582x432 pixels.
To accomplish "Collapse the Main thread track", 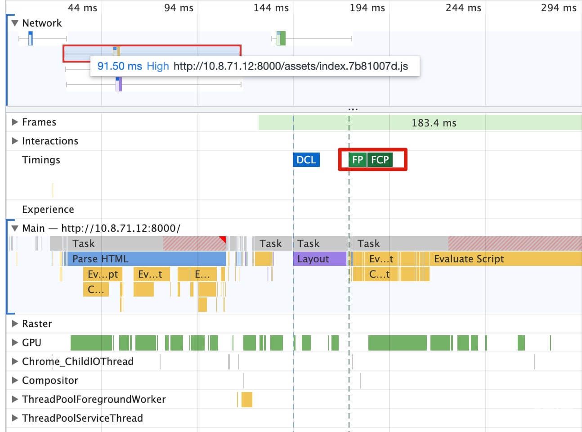I will 15,228.
